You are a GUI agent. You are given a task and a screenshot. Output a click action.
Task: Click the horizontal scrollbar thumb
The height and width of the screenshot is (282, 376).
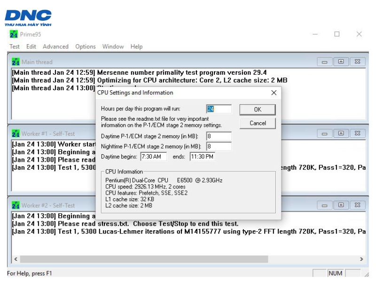(144, 259)
